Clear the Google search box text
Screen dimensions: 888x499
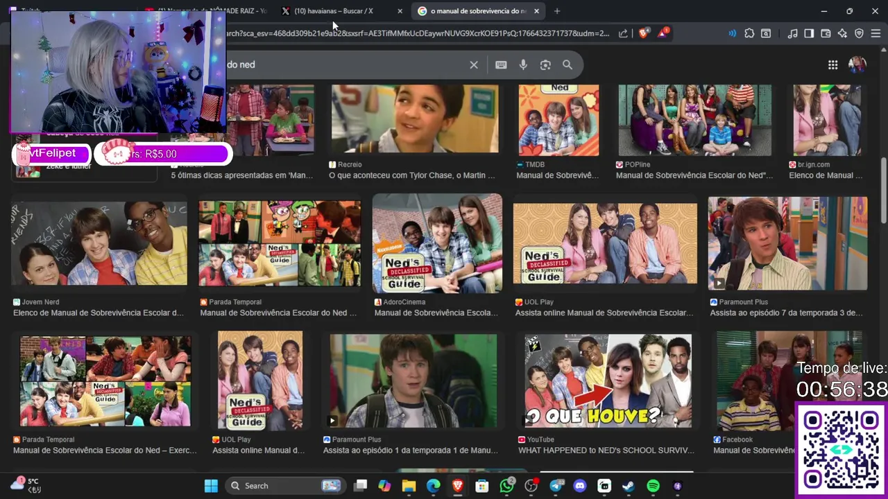pyautogui.click(x=474, y=64)
